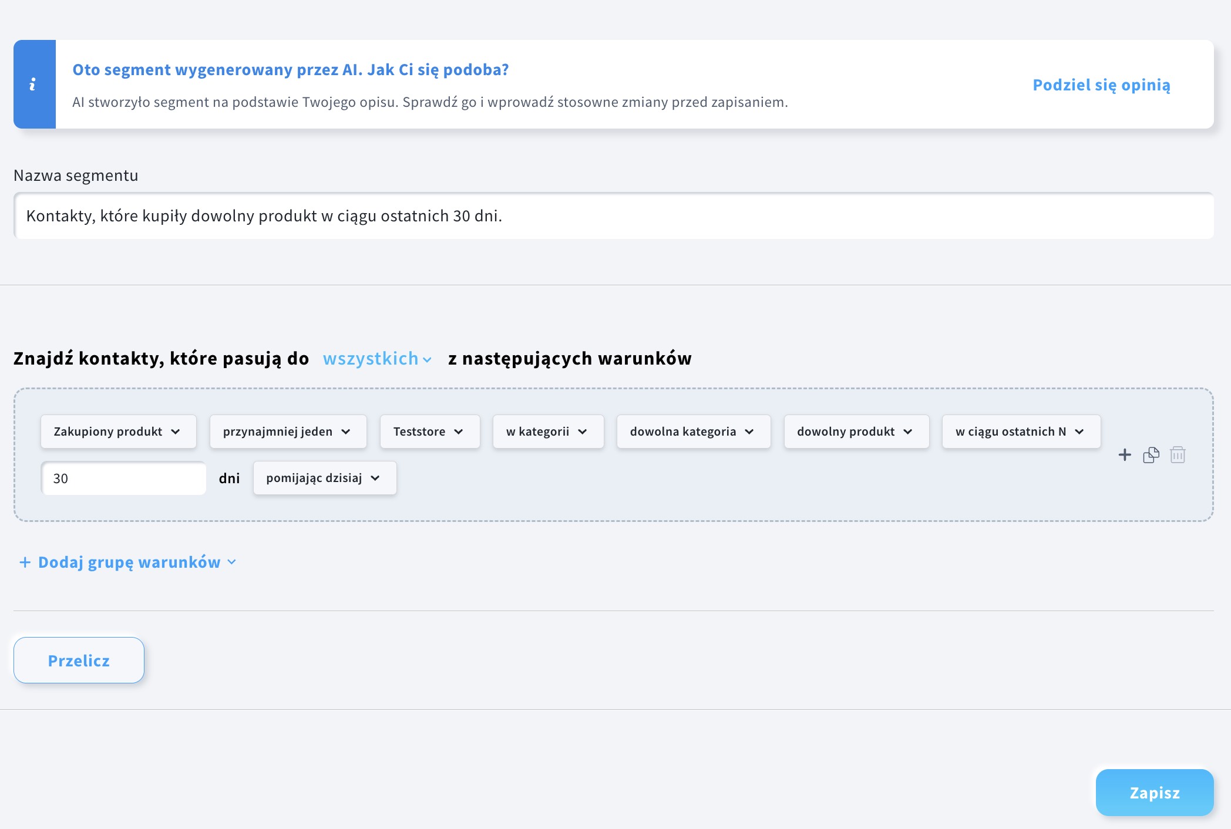Click the days number field showing 30

tap(123, 478)
